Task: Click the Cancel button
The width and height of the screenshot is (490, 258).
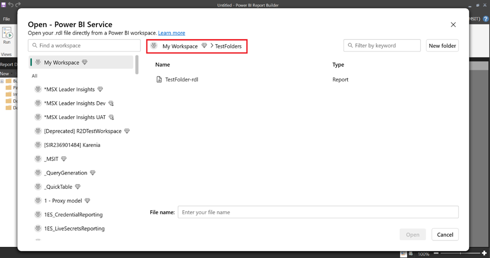Action: (x=445, y=234)
